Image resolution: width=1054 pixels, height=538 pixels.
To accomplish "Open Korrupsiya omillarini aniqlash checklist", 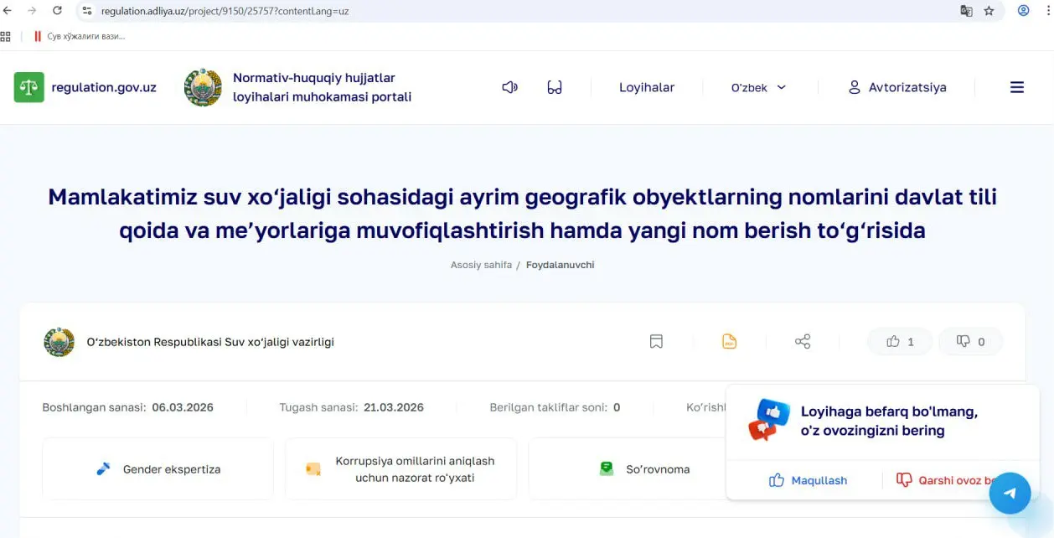I will [x=401, y=469].
